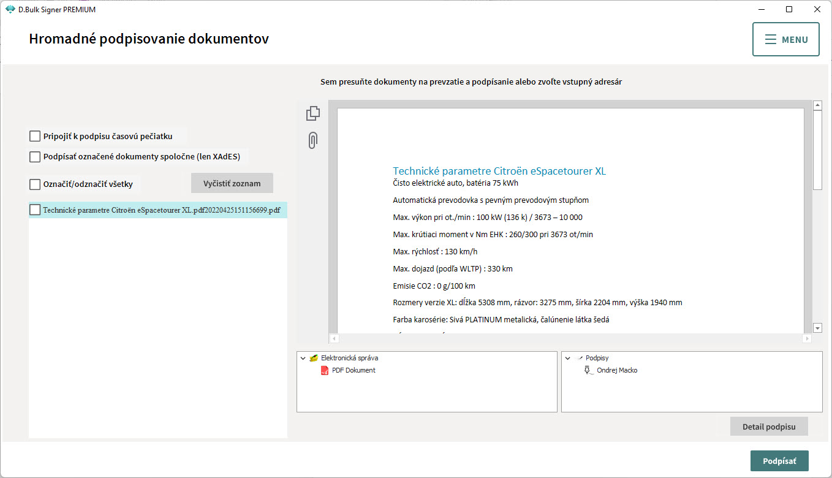Select PDF Dokument tree item

pyautogui.click(x=354, y=370)
